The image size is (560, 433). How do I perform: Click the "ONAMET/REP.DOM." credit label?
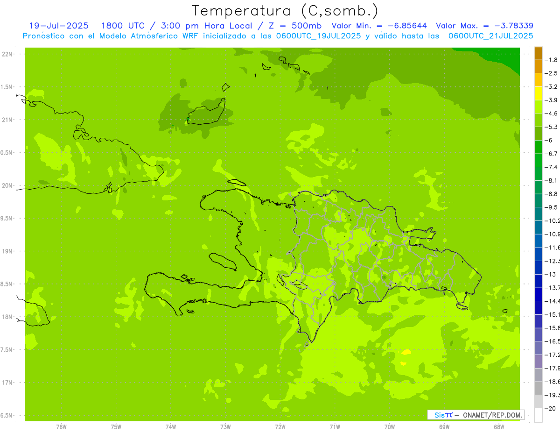(x=492, y=415)
